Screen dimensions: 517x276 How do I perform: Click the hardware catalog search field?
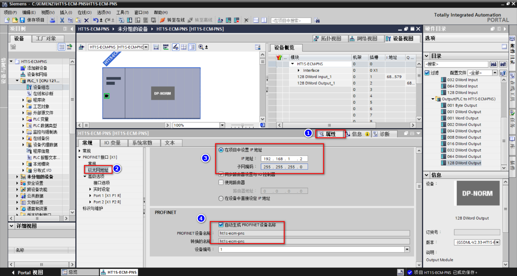pyautogui.click(x=456, y=64)
